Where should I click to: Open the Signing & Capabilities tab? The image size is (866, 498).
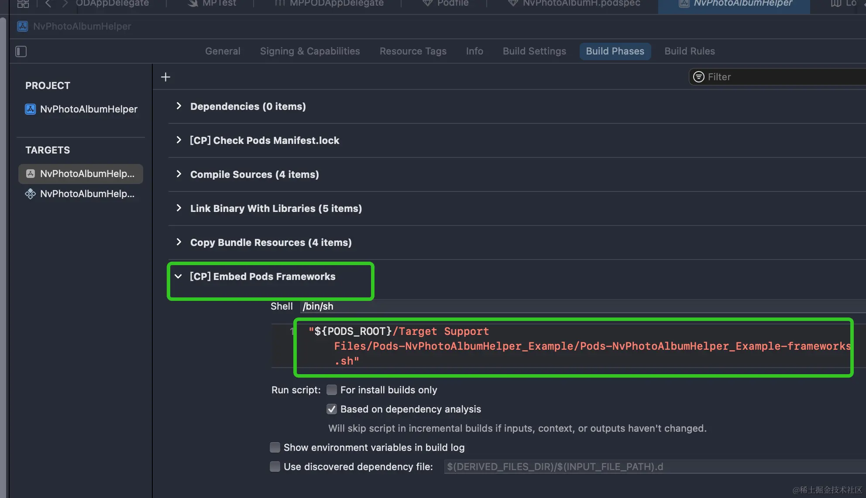click(310, 51)
